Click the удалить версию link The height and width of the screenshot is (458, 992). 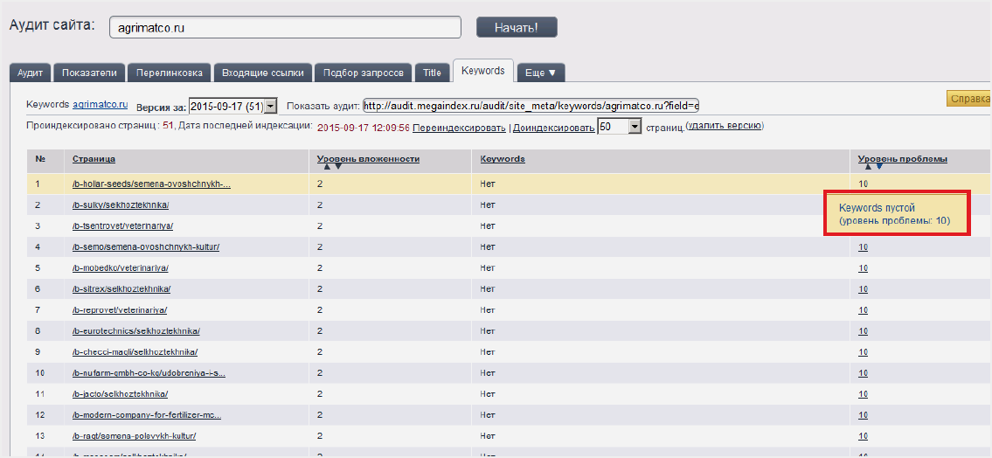[725, 127]
